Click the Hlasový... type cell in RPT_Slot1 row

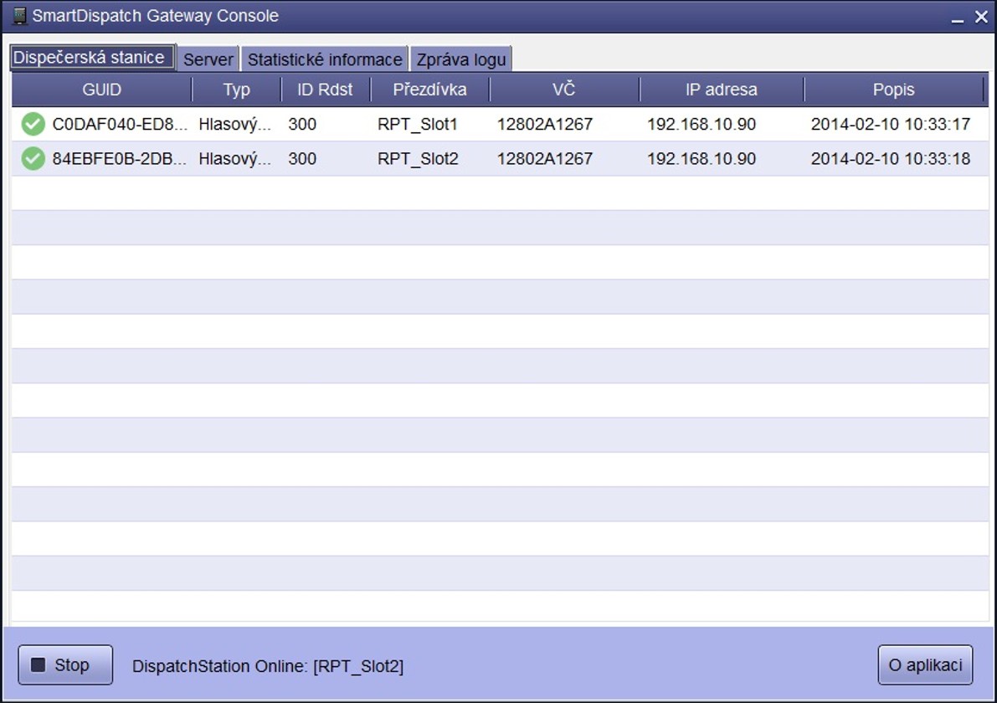[235, 124]
